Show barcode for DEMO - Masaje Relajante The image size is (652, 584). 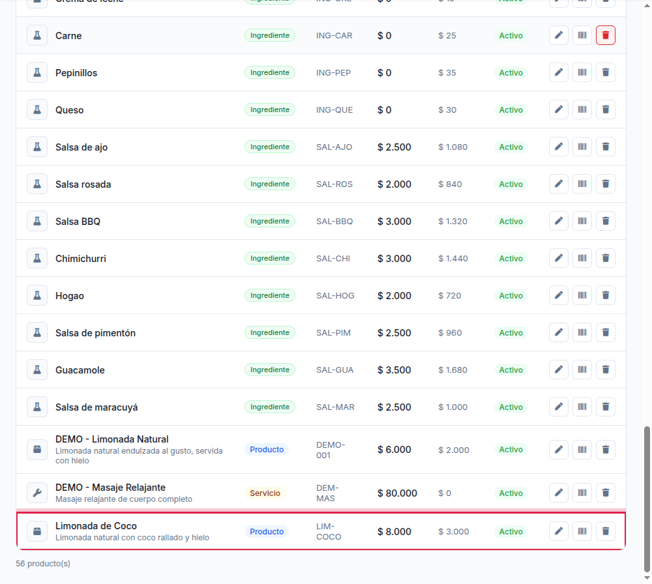point(582,493)
